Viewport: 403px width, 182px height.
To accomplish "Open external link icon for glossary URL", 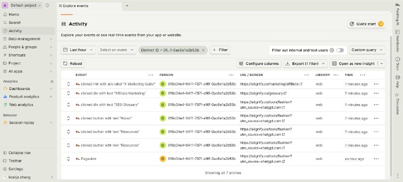I will [x=285, y=94].
